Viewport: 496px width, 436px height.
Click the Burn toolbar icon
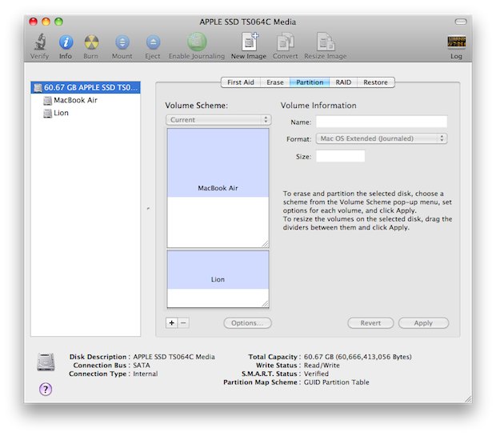pos(91,42)
